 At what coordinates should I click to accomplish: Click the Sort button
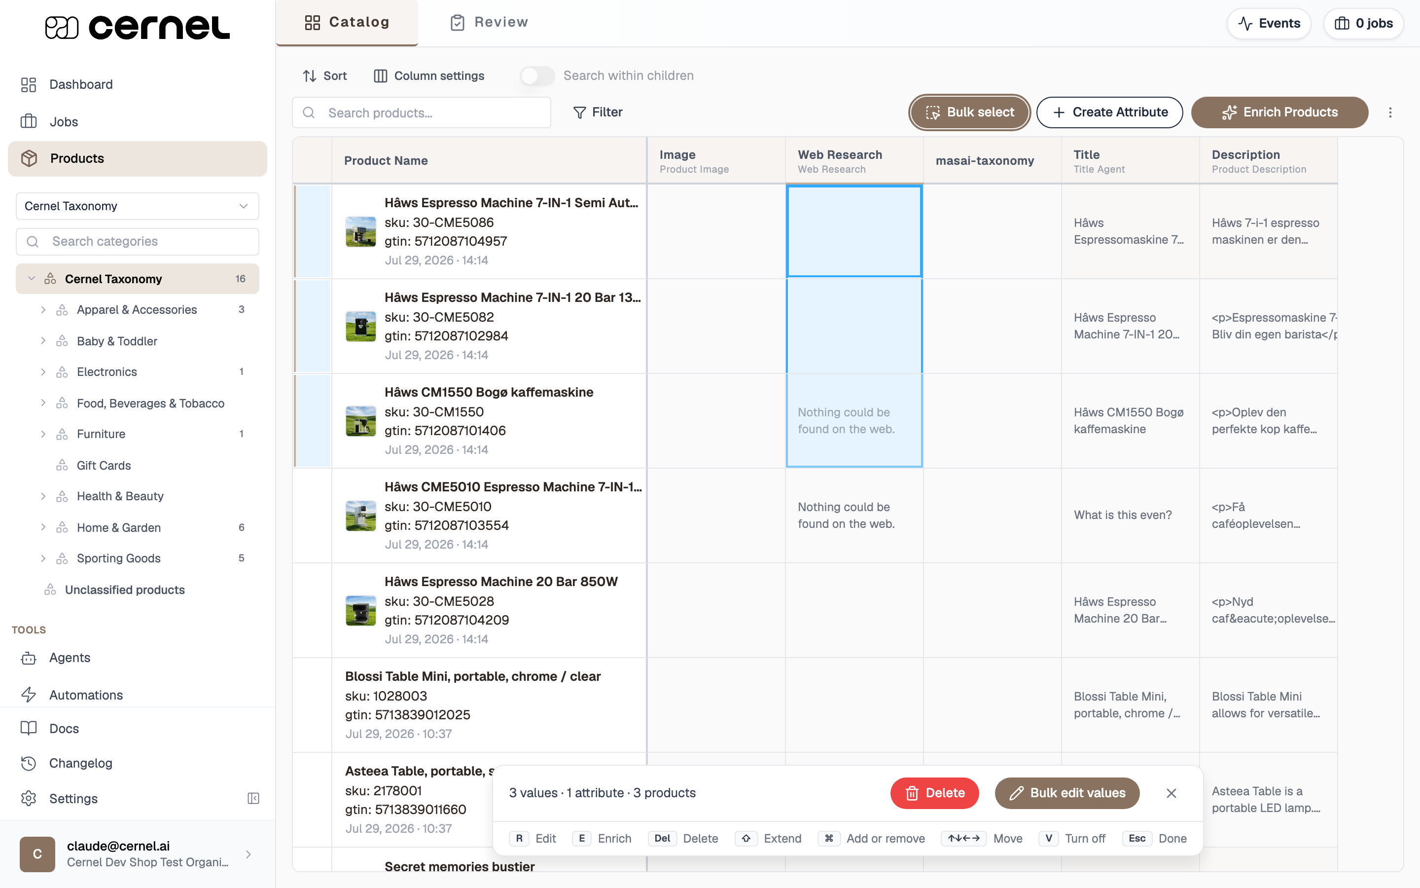(x=324, y=76)
